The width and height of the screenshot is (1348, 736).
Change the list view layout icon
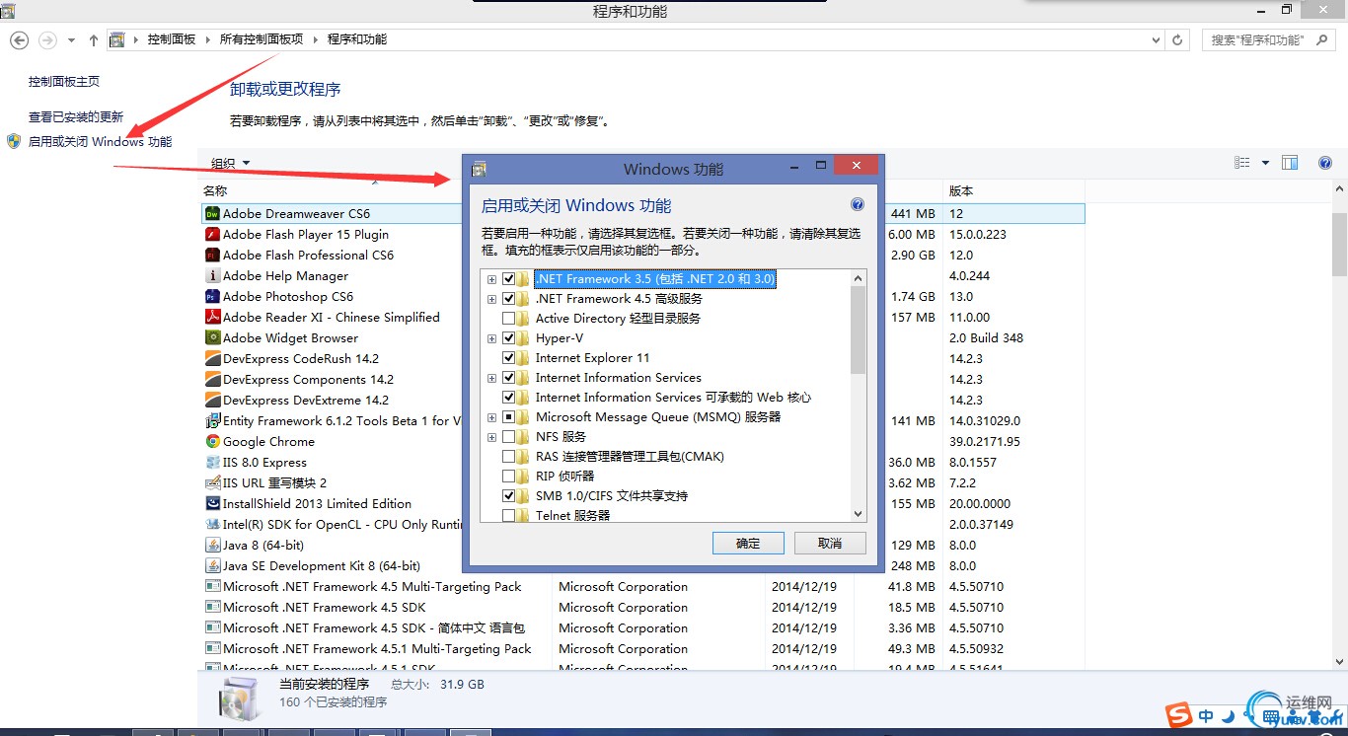tap(1243, 163)
